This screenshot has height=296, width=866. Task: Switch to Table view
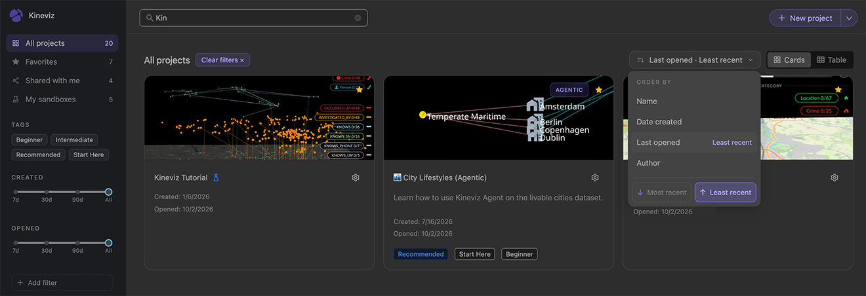click(831, 60)
